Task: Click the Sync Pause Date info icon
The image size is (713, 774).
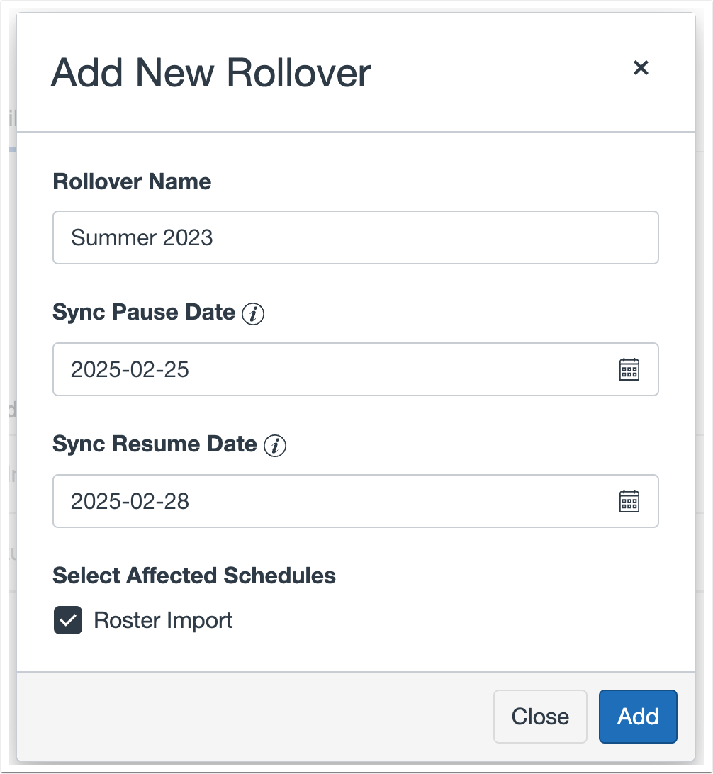Action: click(x=253, y=314)
